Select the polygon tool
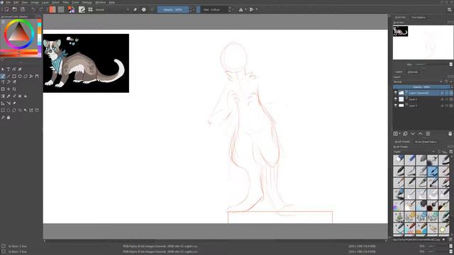This screenshot has height=255, width=454. [x=26, y=76]
